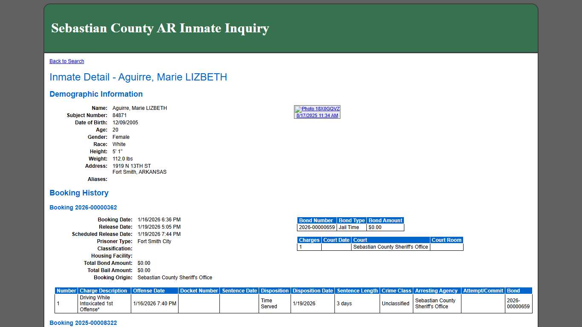This screenshot has width=582, height=327.
Task: Click the Bond Type column header
Action: [352, 220]
